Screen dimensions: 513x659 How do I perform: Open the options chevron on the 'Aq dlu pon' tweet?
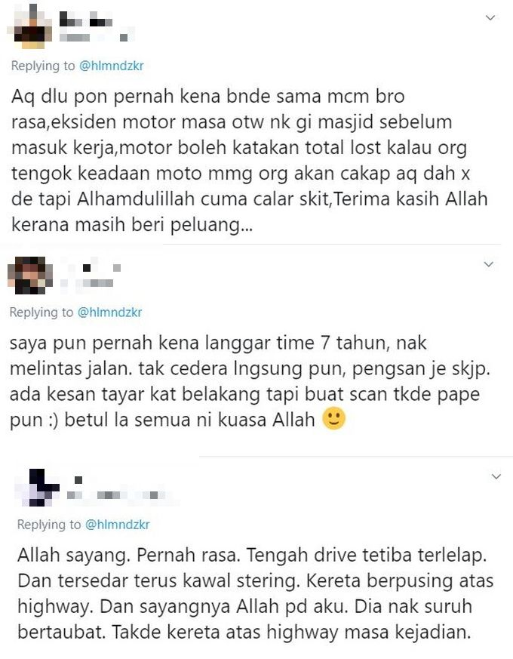click(490, 17)
